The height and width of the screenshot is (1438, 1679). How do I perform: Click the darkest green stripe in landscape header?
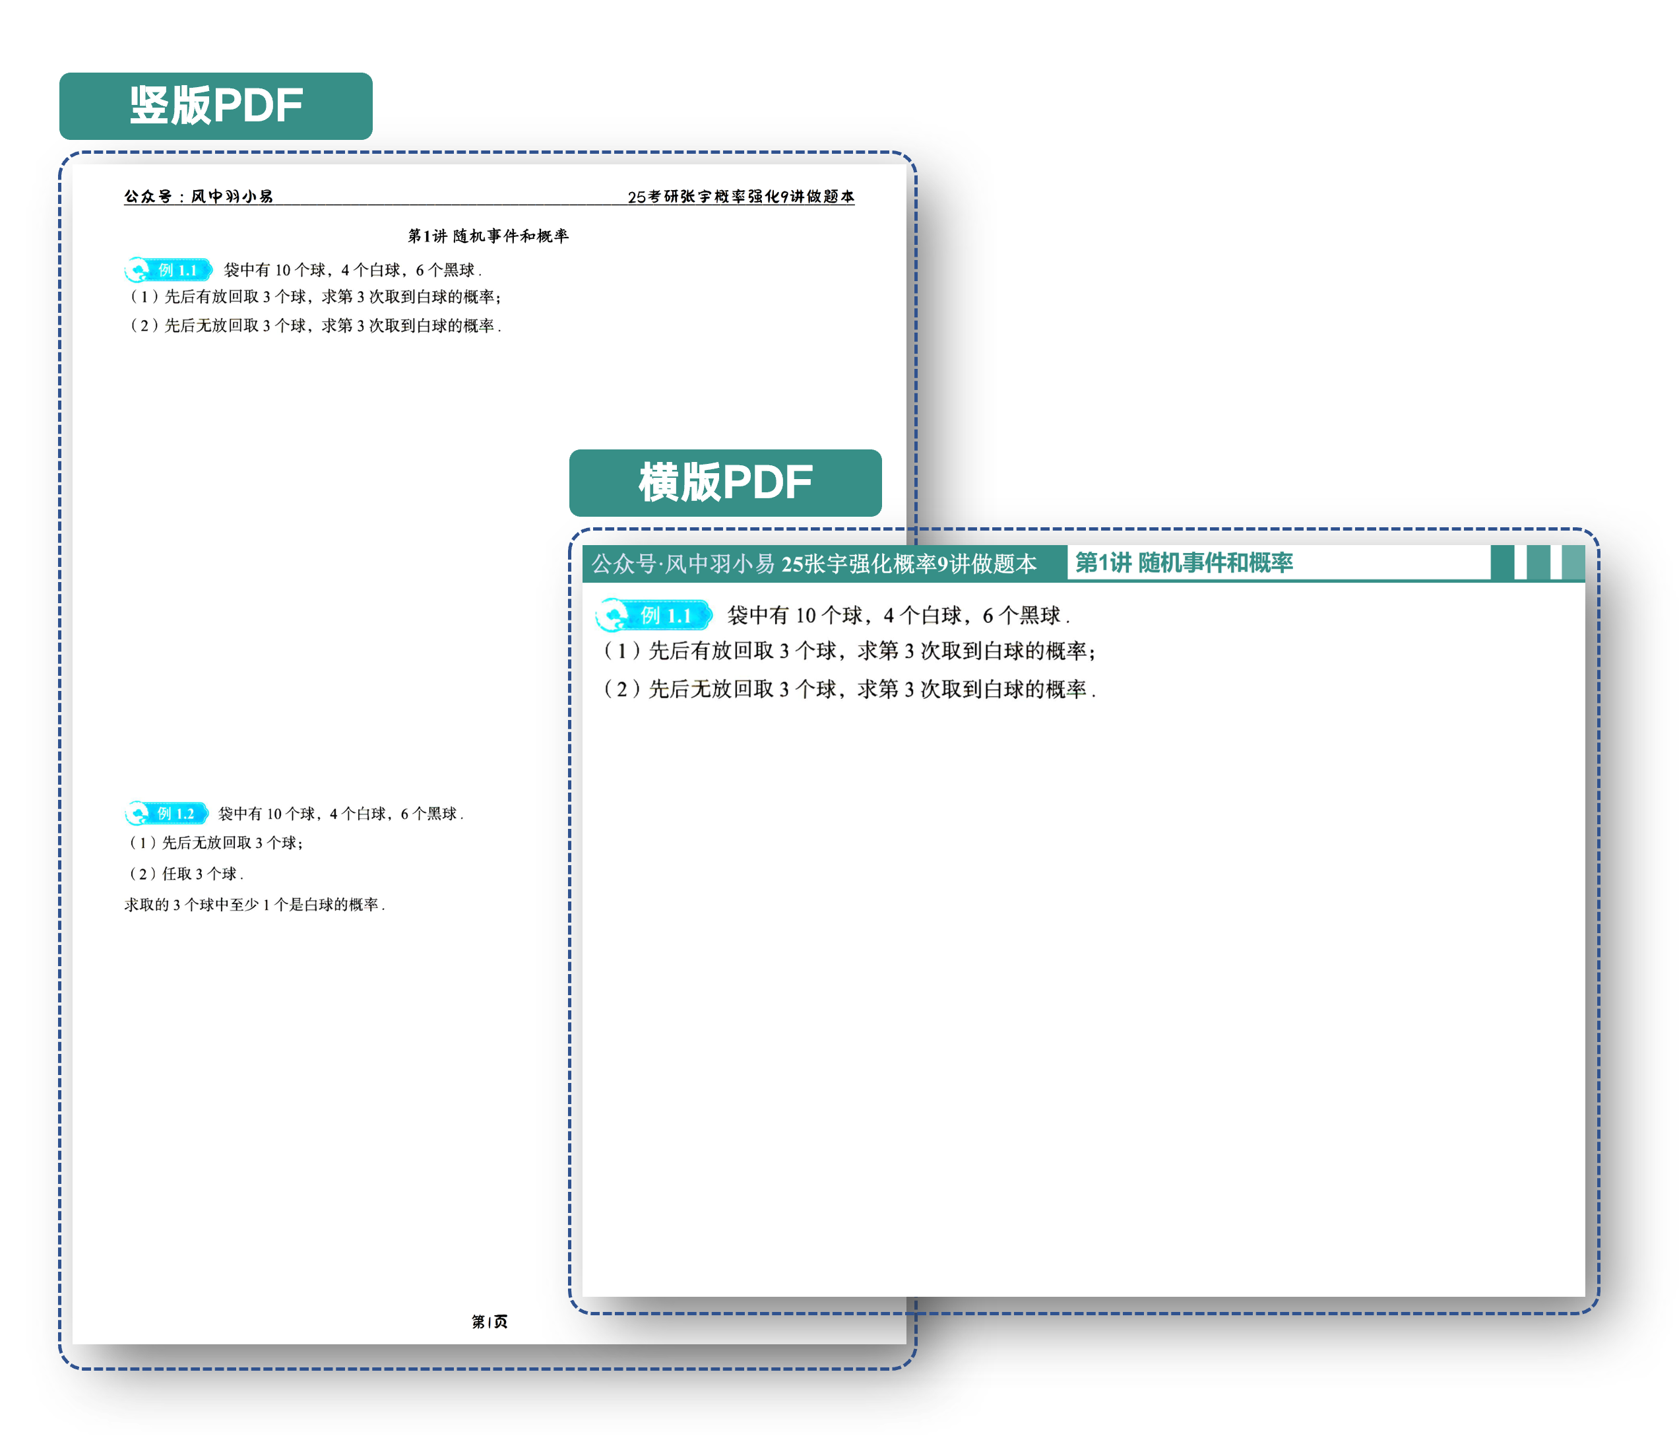pyautogui.click(x=1502, y=562)
